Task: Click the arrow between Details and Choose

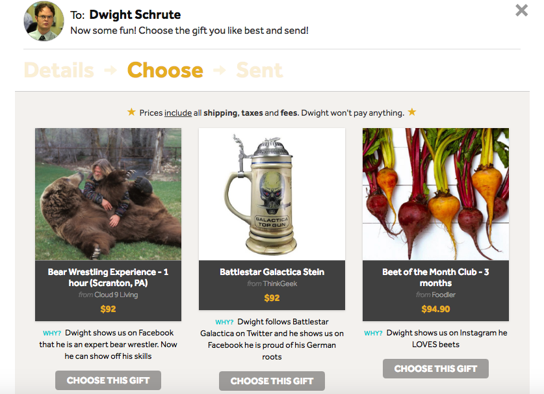Action: (x=110, y=70)
